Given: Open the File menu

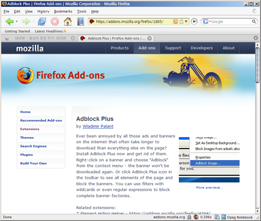Looking at the screenshot, I should [6, 11].
